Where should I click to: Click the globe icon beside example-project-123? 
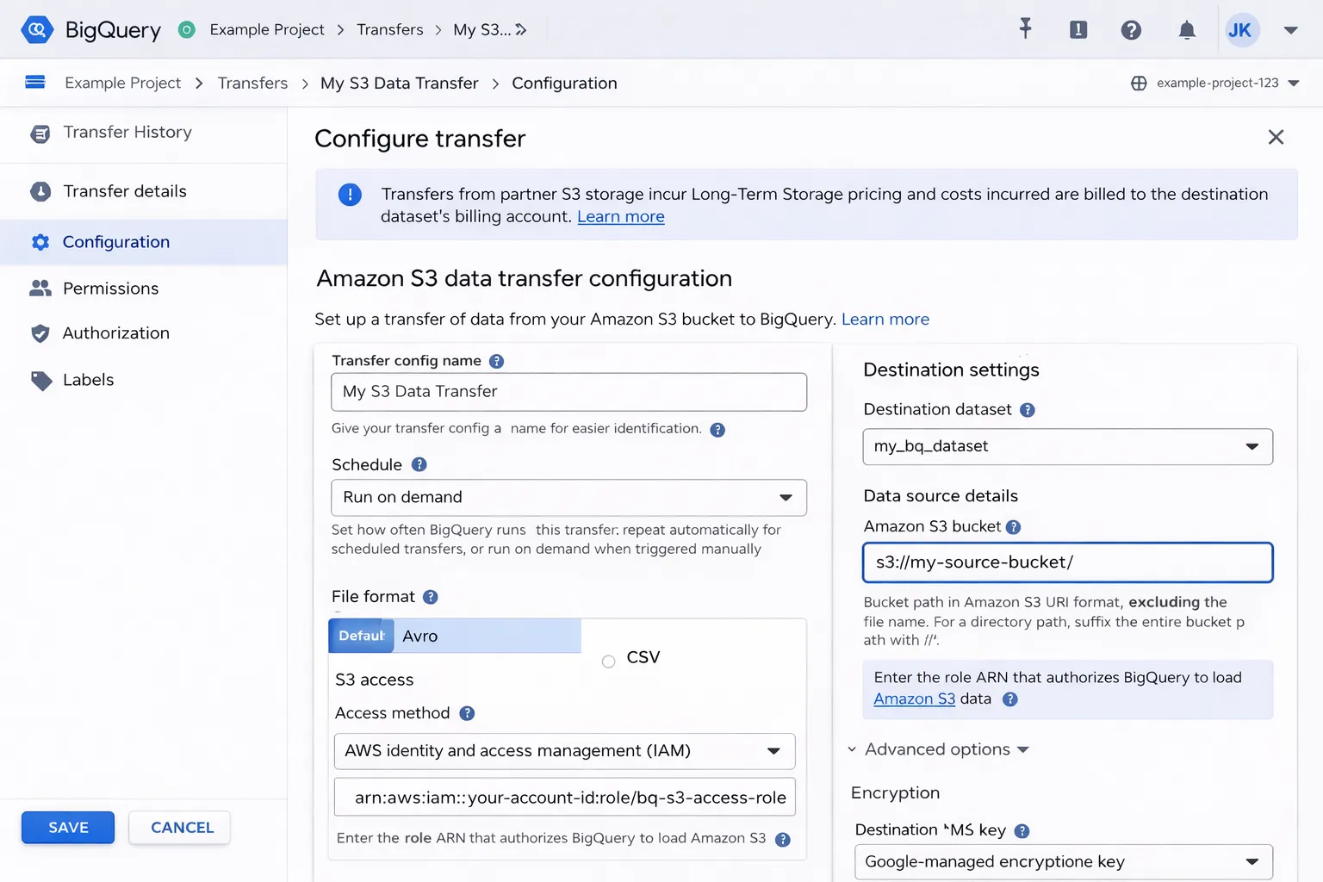tap(1139, 83)
